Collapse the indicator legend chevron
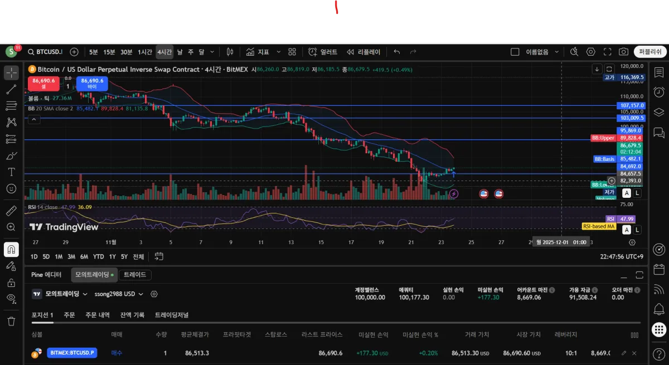The width and height of the screenshot is (669, 365). pos(33,119)
